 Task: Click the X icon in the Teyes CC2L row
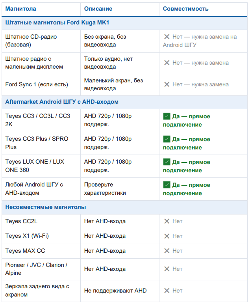(x=167, y=221)
